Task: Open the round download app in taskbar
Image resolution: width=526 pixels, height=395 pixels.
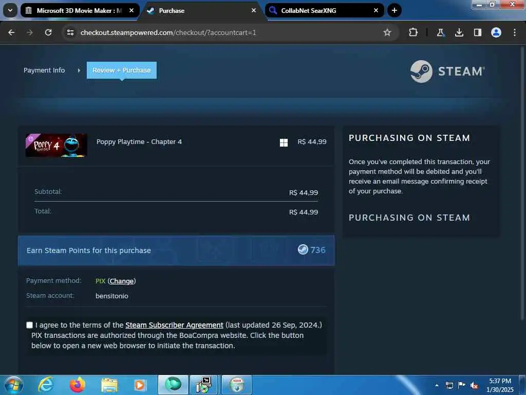Action: pos(237,385)
